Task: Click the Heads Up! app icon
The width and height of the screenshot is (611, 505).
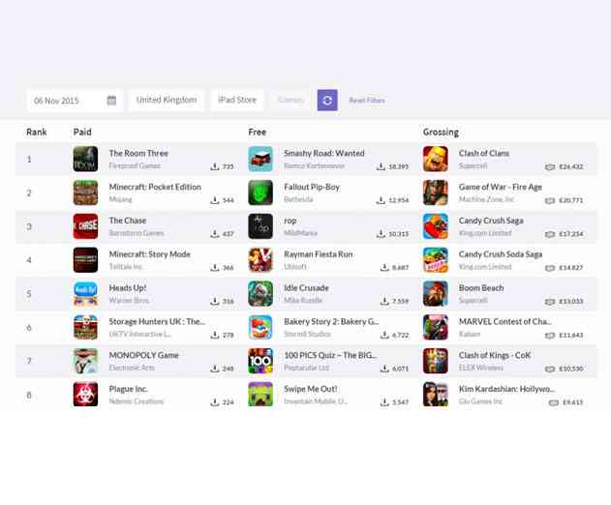Action: [x=85, y=293]
